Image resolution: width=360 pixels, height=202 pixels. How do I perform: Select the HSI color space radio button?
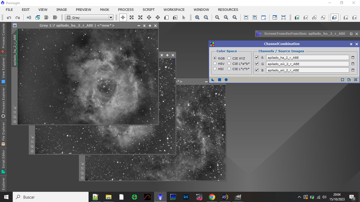click(215, 69)
